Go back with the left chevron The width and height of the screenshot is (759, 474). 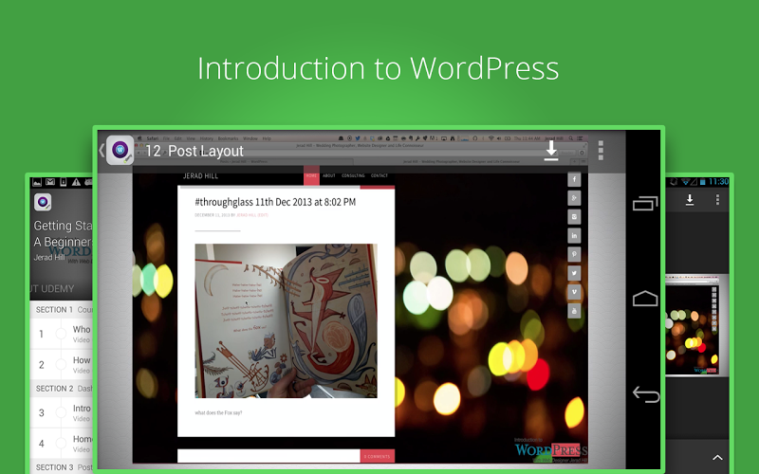102,151
